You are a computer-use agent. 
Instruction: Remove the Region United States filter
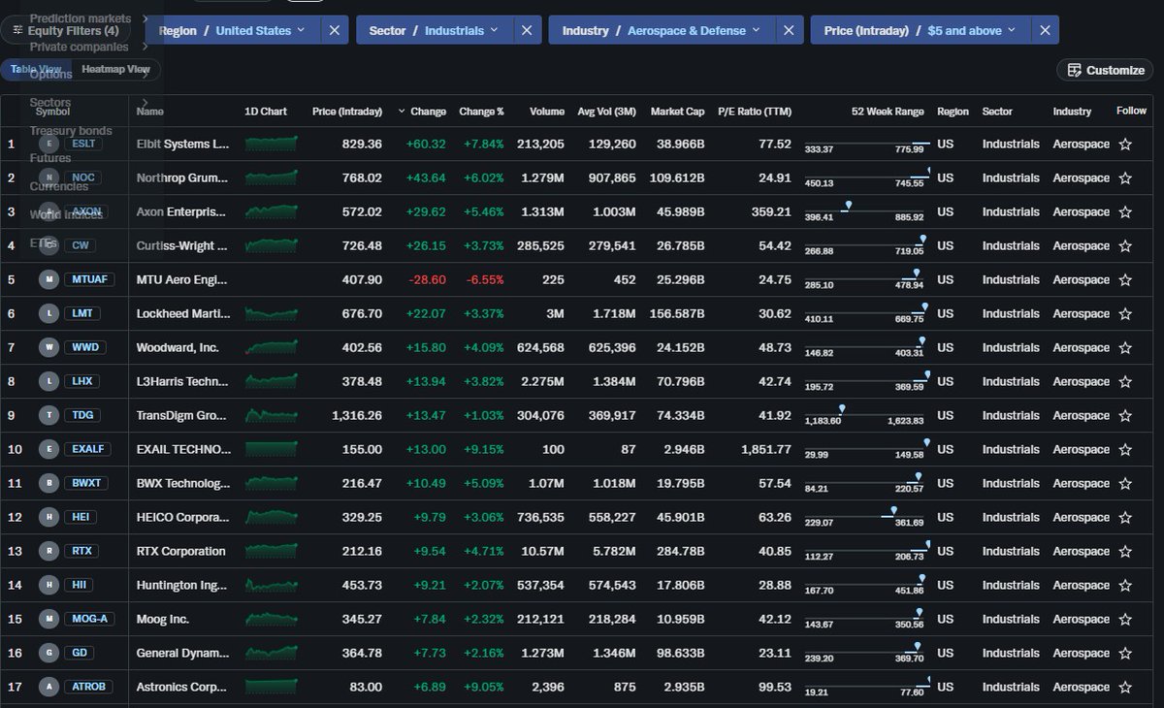(334, 30)
